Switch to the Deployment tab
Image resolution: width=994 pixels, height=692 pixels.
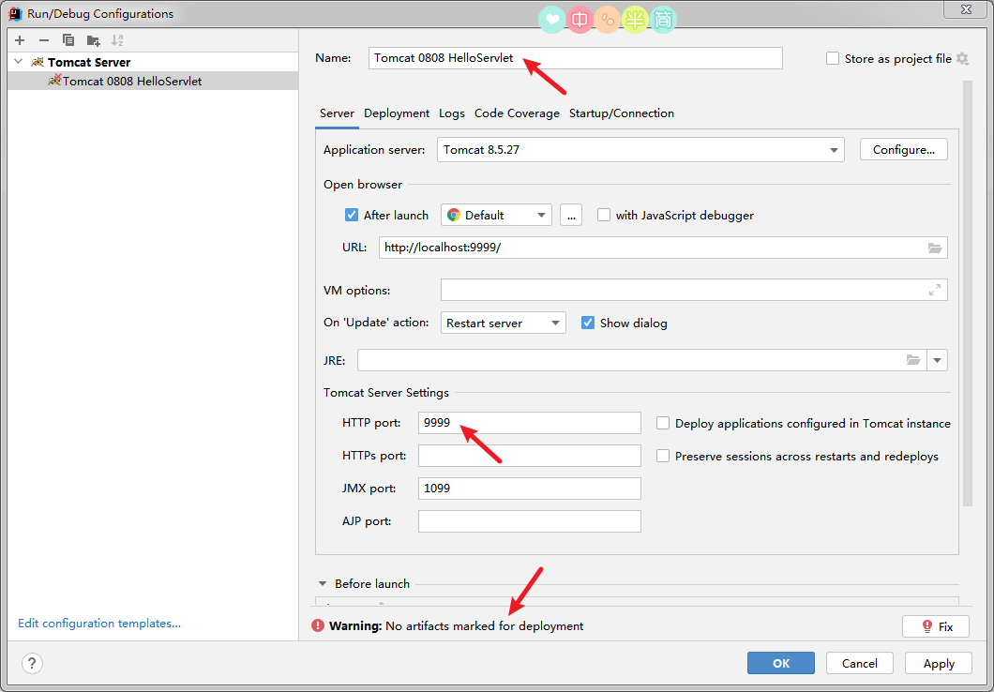click(397, 113)
